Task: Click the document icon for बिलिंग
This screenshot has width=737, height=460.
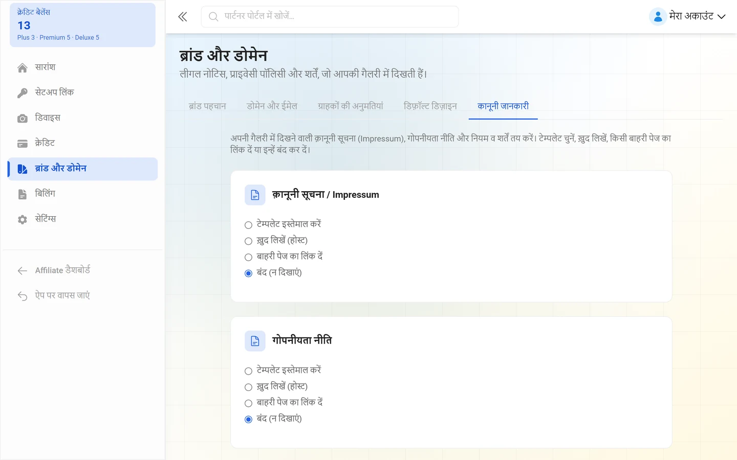Action: point(23,194)
